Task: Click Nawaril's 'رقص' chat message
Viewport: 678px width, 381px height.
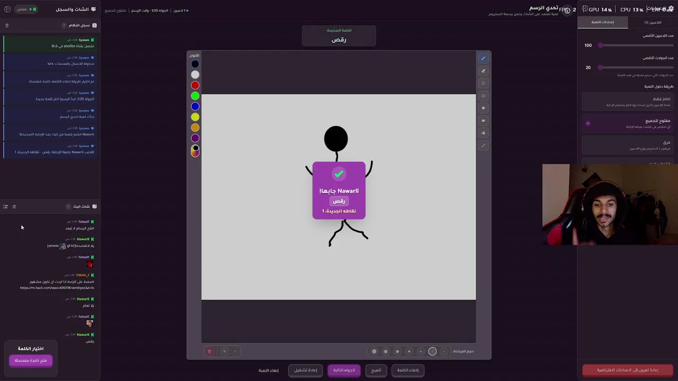Action: pyautogui.click(x=90, y=341)
